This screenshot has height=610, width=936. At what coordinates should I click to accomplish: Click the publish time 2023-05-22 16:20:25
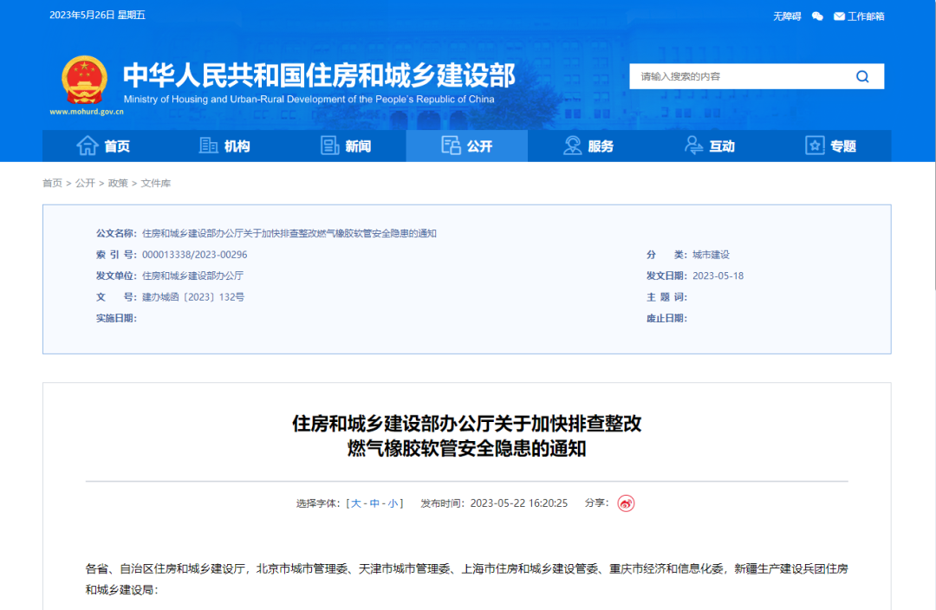pyautogui.click(x=519, y=503)
